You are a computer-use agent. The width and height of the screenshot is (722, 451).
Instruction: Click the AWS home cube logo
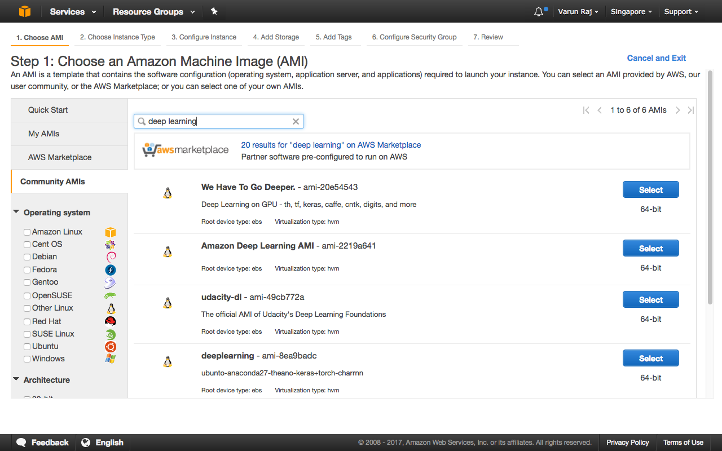[23, 11]
